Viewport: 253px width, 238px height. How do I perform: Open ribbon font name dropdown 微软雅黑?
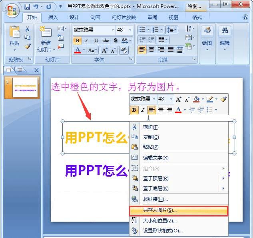[x=113, y=30]
